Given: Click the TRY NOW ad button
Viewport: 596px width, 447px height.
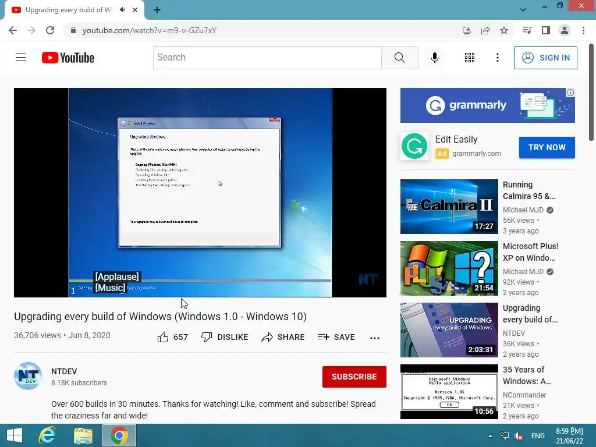Looking at the screenshot, I should (x=547, y=147).
